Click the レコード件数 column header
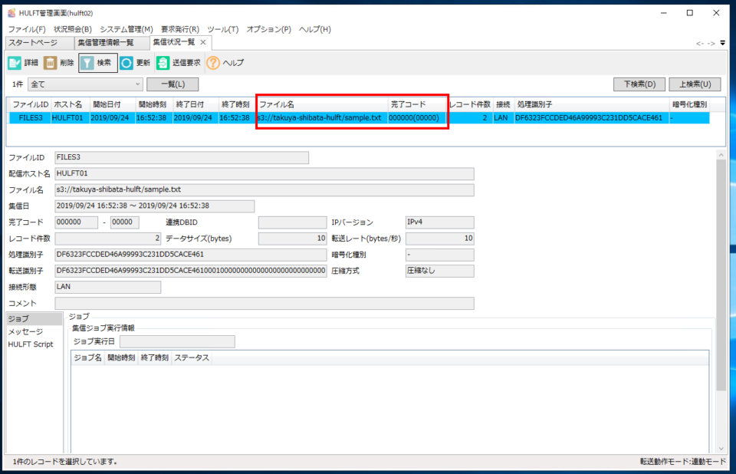The width and height of the screenshot is (736, 474). [x=469, y=104]
